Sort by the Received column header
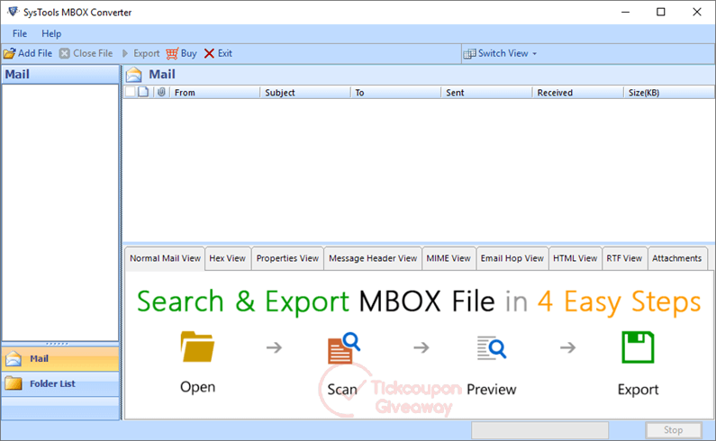The width and height of the screenshot is (716, 441). pyautogui.click(x=577, y=93)
